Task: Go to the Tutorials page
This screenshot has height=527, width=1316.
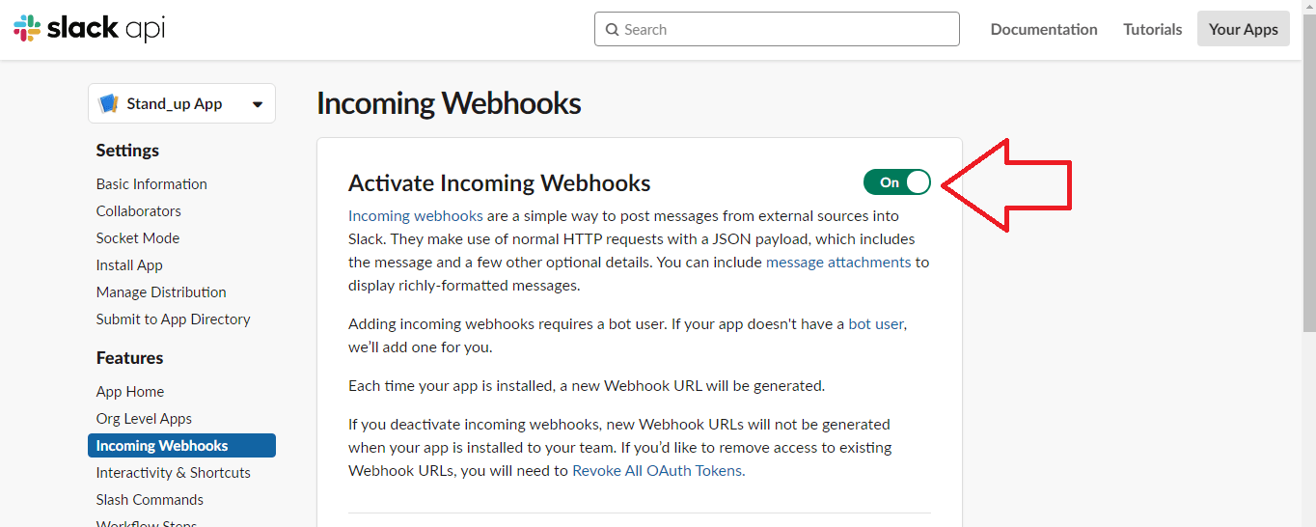Action: coord(1152,29)
